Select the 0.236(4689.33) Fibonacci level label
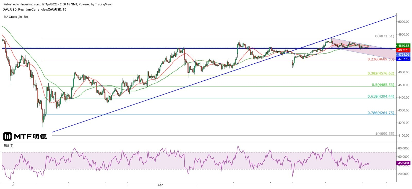Image resolution: width=412 pixels, height=189 pixels. (x=381, y=59)
